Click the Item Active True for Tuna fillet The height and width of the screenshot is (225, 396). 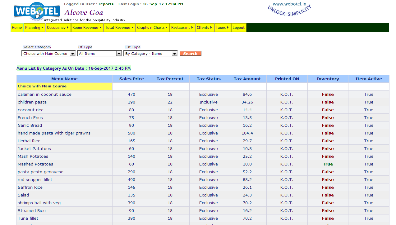click(369, 218)
